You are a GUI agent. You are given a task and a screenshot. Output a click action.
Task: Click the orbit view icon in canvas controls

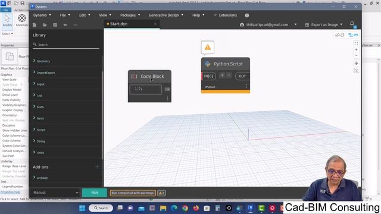356,71
